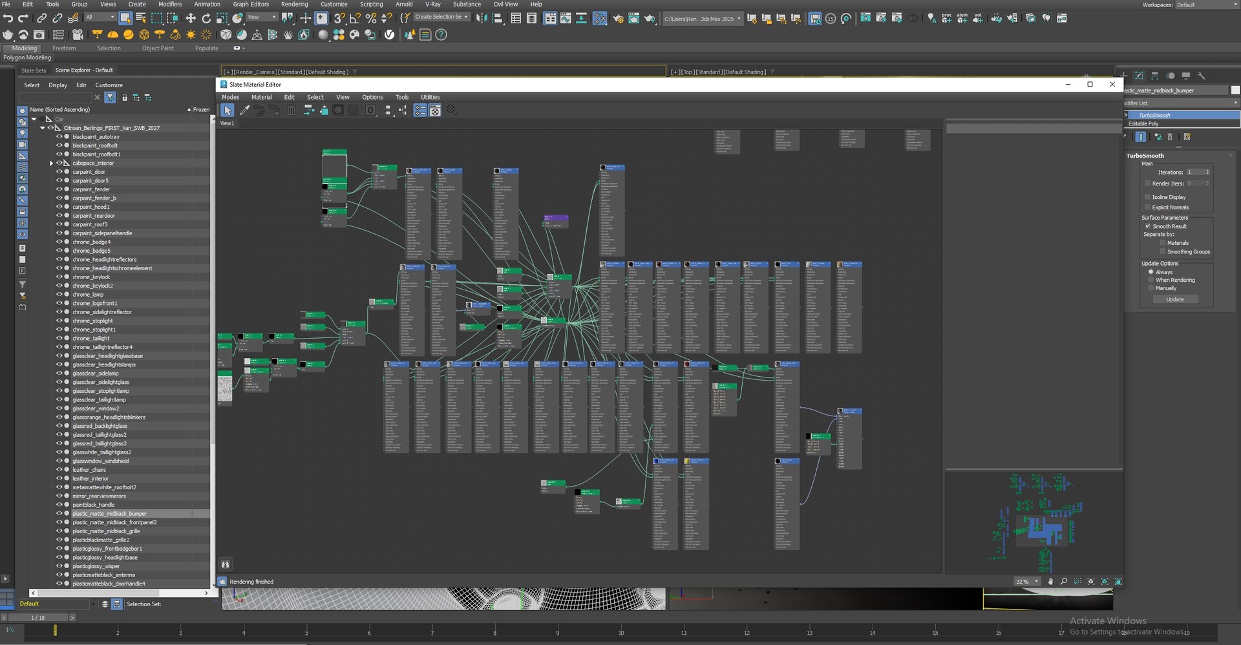
Task: Click the Configure Modifier Sets icon
Action: coord(1187,137)
